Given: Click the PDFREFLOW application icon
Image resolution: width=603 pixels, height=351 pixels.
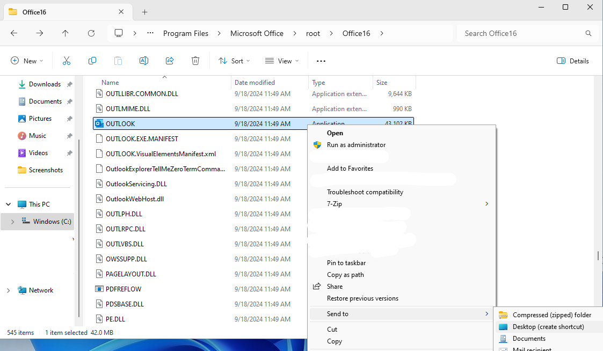Looking at the screenshot, I should [x=99, y=289].
